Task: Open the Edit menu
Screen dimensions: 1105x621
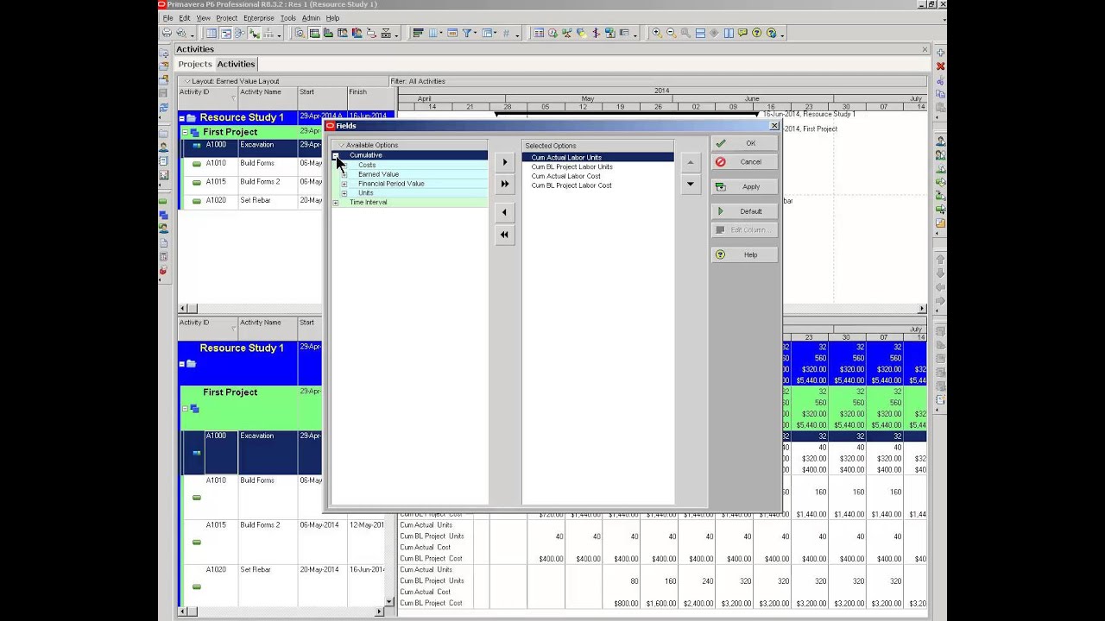Action: click(184, 18)
